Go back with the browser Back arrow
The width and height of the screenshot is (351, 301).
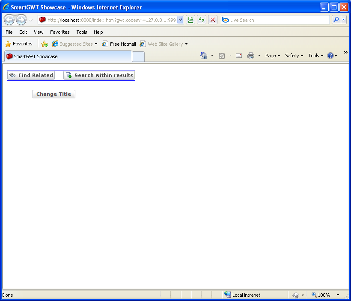(9, 20)
